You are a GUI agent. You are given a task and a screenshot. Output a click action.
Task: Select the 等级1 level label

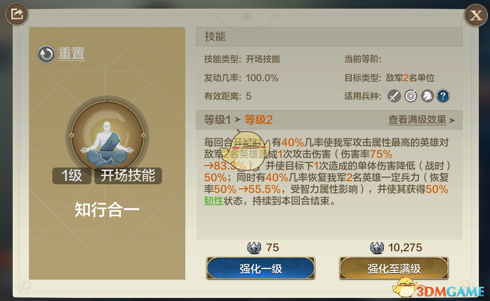pyautogui.click(x=217, y=120)
